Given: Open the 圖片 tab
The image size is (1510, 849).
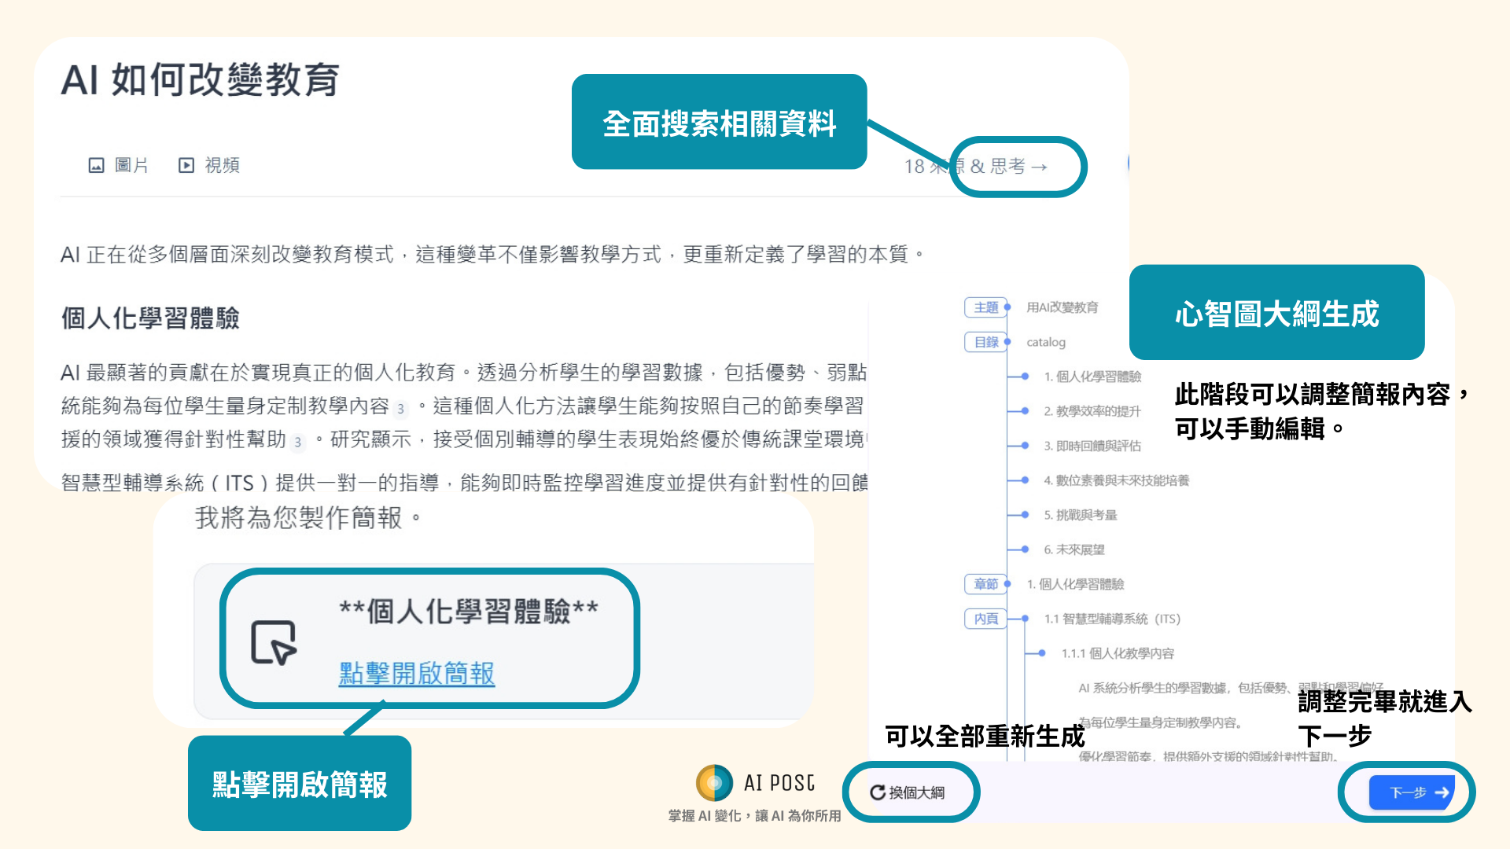Looking at the screenshot, I should pyautogui.click(x=131, y=165).
